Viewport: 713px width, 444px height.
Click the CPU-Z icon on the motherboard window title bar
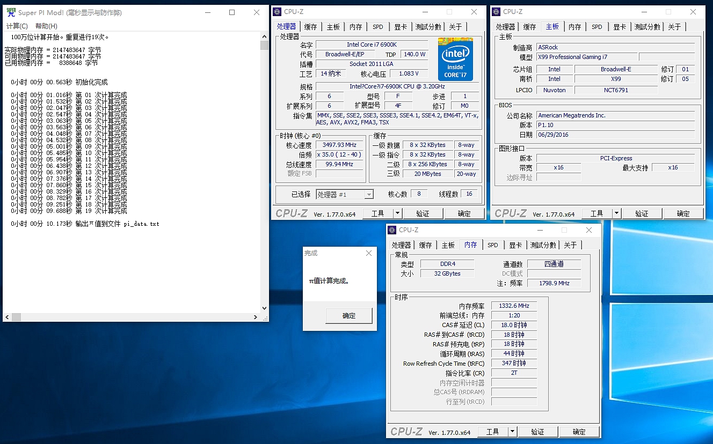tap(497, 11)
